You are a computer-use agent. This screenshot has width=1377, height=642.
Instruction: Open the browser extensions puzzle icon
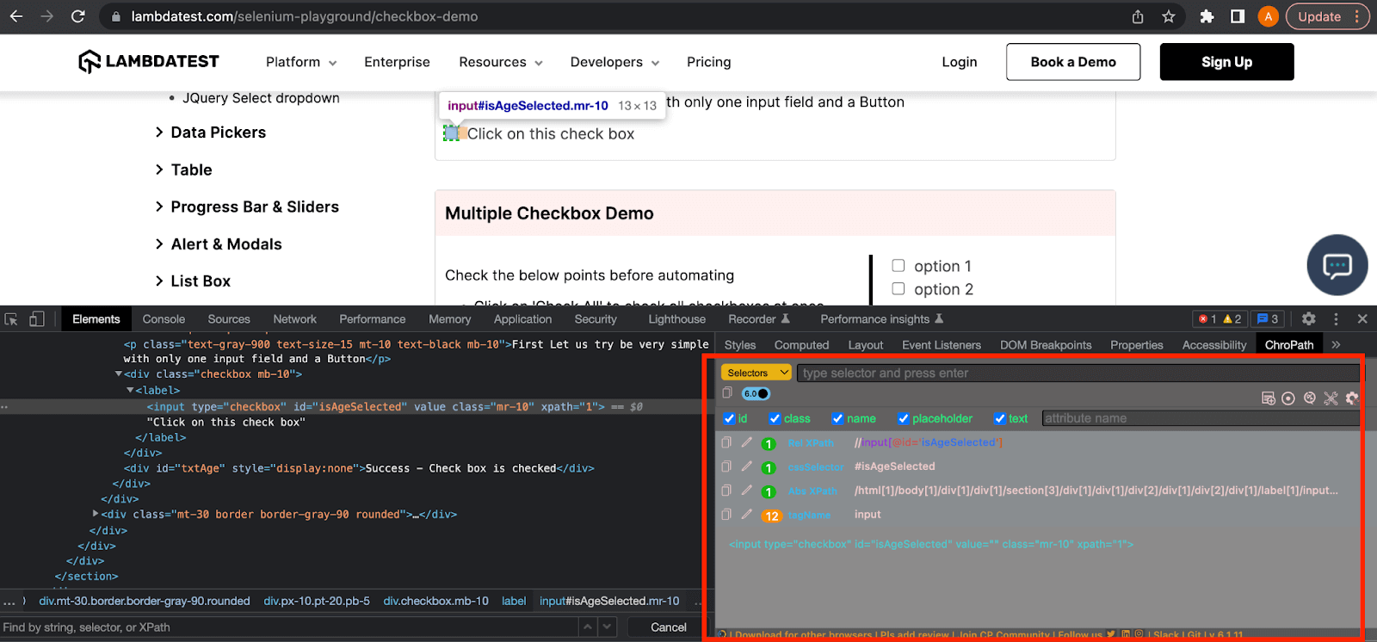(x=1207, y=16)
